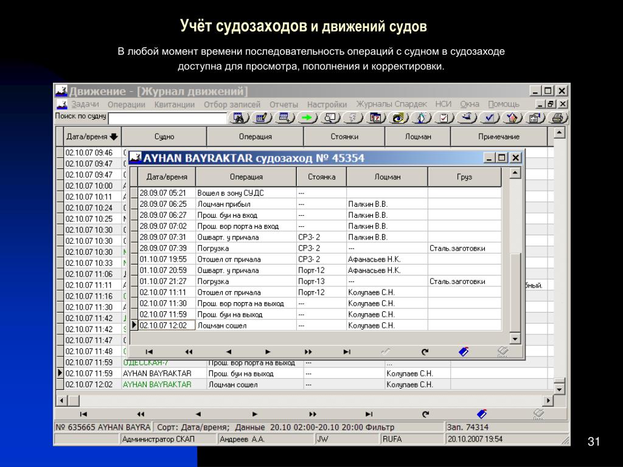Click refresh arrow in main journal navigator
Viewport: 623px width, 467px height.
pyautogui.click(x=425, y=413)
